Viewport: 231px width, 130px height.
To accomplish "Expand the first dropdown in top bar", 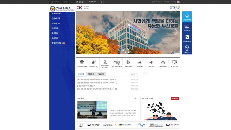I will pos(56,2).
